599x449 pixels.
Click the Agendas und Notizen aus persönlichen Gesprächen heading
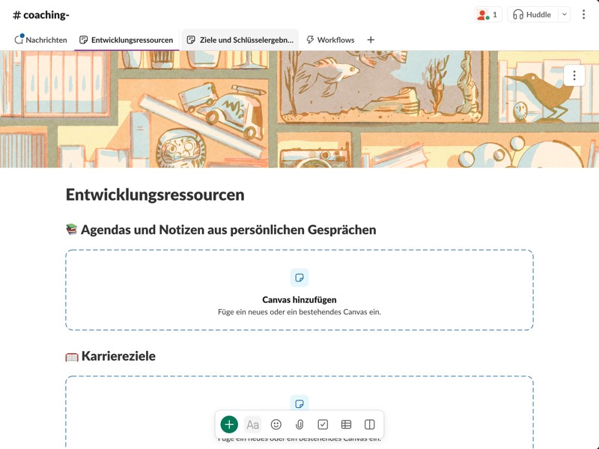point(228,230)
